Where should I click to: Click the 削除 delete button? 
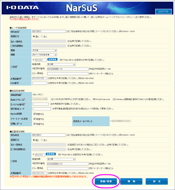pos(131,181)
